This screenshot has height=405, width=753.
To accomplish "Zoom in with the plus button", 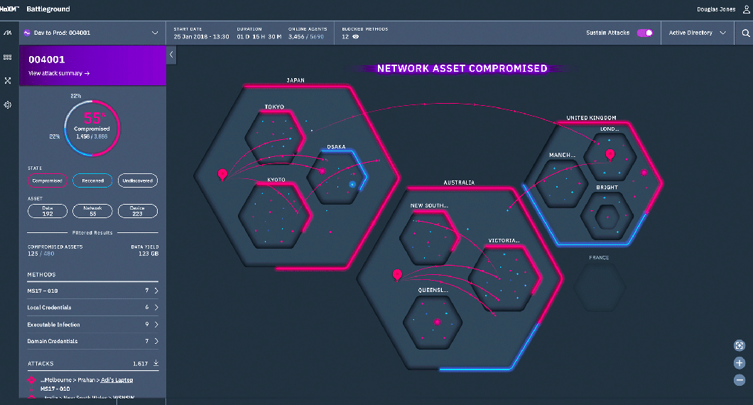I will coord(740,363).
